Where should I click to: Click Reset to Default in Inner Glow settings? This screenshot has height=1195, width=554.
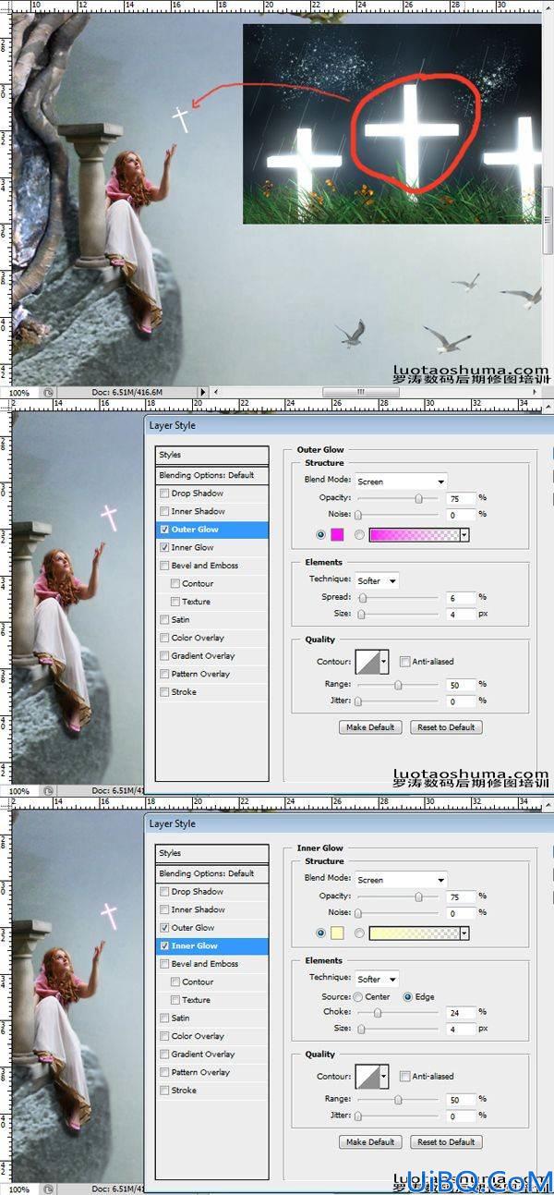(x=446, y=1142)
